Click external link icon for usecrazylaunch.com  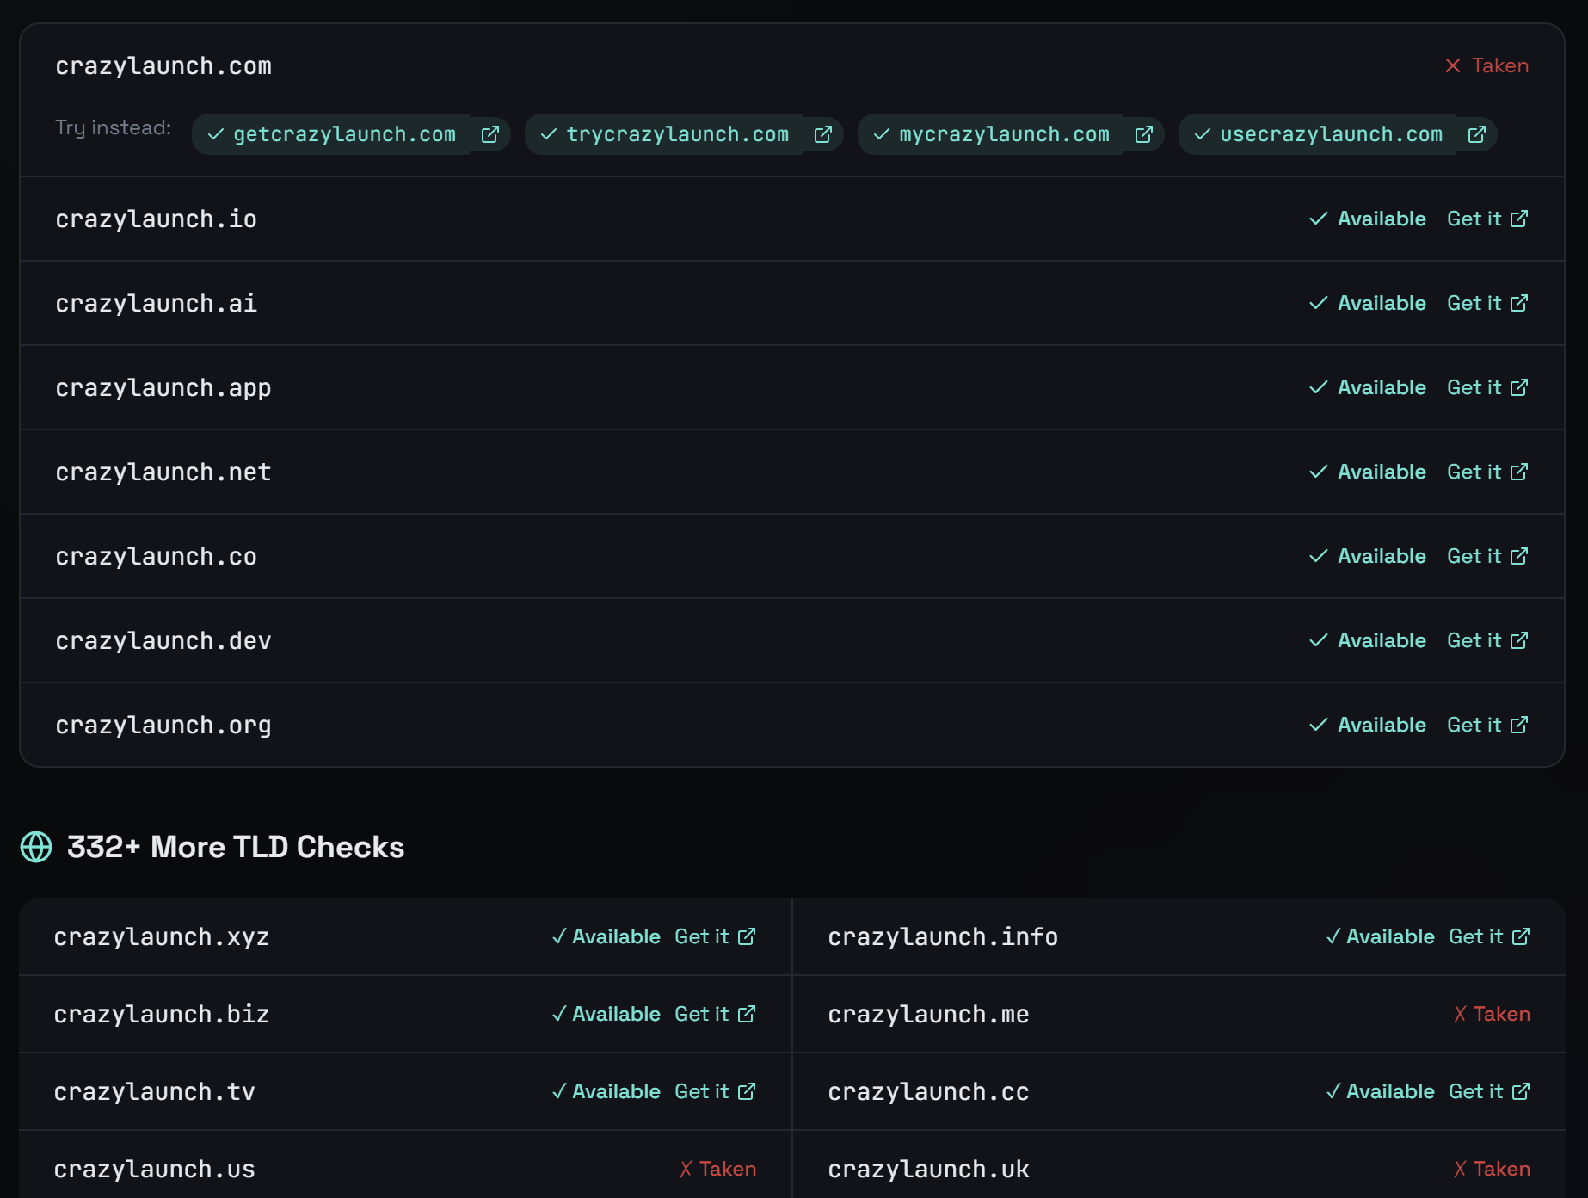pos(1476,134)
